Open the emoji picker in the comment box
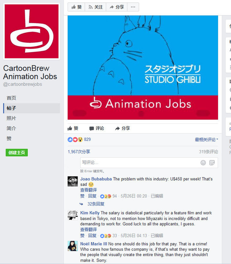231x264 pixels. [x=203, y=163]
